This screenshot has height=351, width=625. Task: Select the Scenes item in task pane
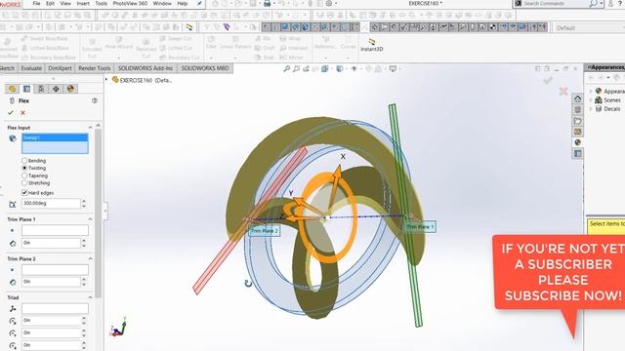tap(612, 99)
